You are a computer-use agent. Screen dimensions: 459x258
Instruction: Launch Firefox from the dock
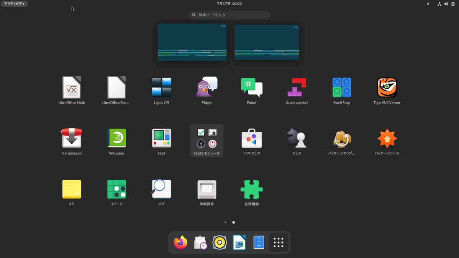[x=181, y=242]
